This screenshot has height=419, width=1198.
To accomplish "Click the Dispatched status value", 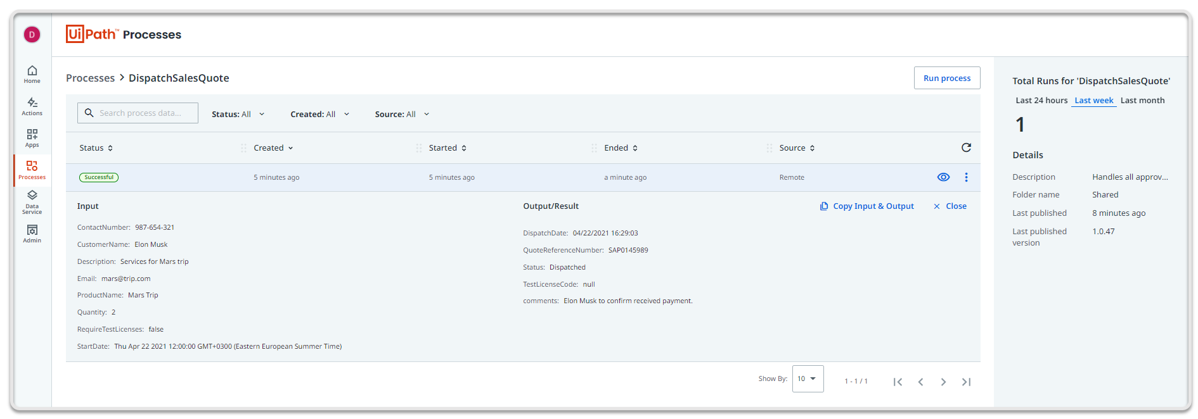I will [x=567, y=267].
